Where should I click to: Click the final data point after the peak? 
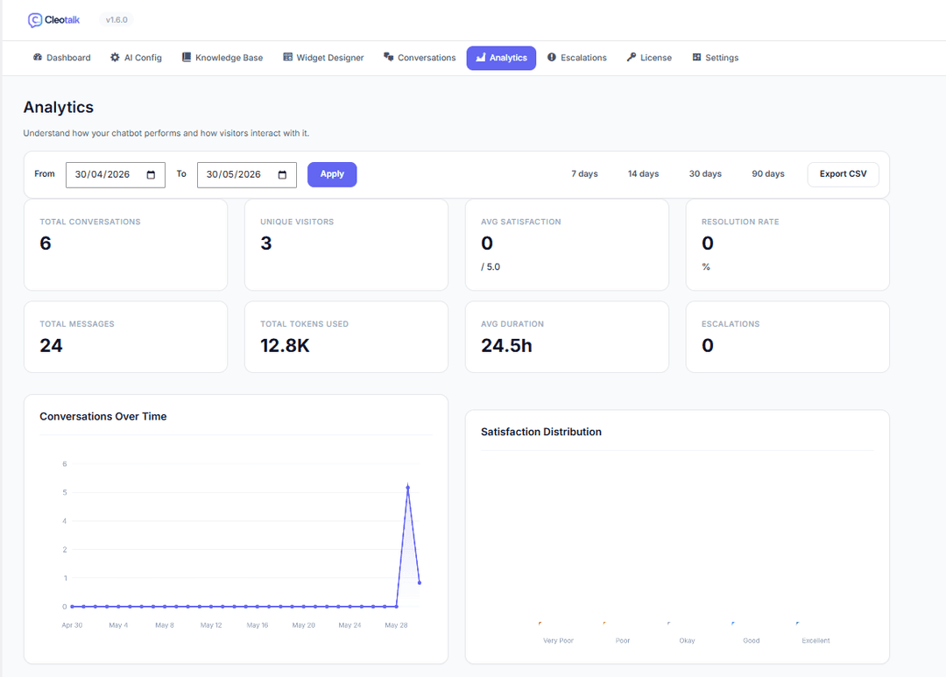pyautogui.click(x=420, y=583)
